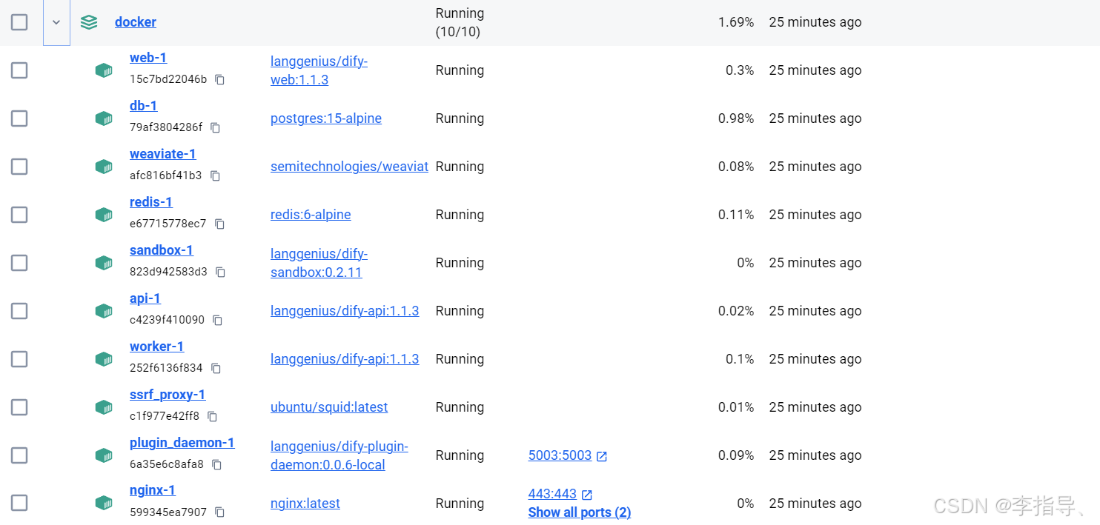This screenshot has width=1100, height=525.
Task: Copy the plugin_daemon-1 container ID
Action: tap(216, 464)
